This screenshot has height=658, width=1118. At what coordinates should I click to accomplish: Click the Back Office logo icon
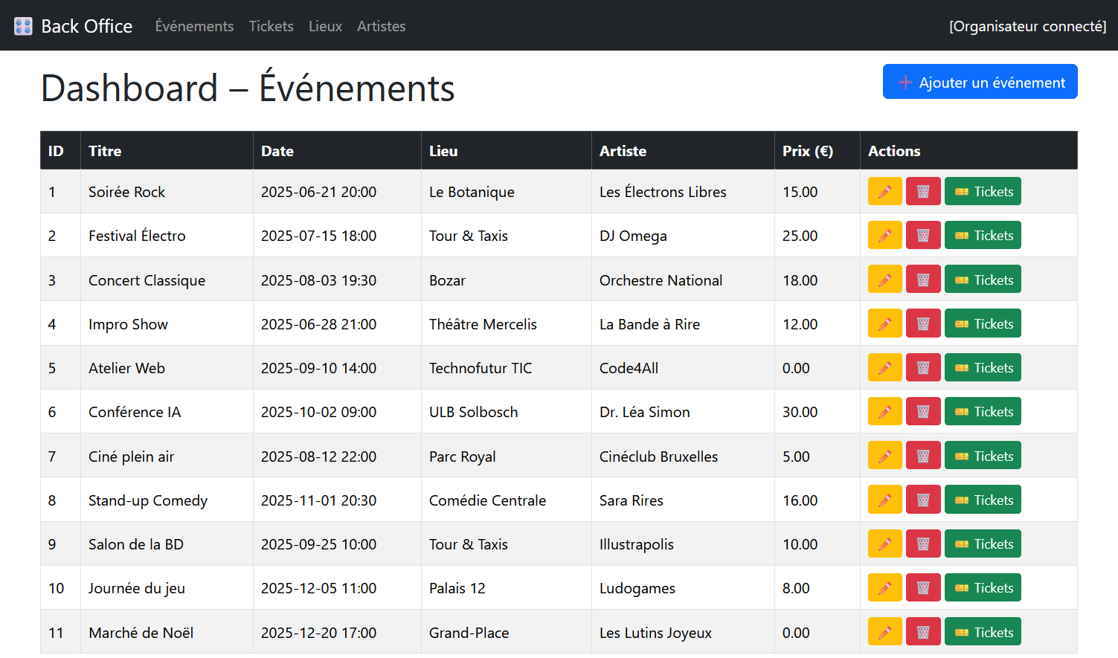[x=23, y=26]
